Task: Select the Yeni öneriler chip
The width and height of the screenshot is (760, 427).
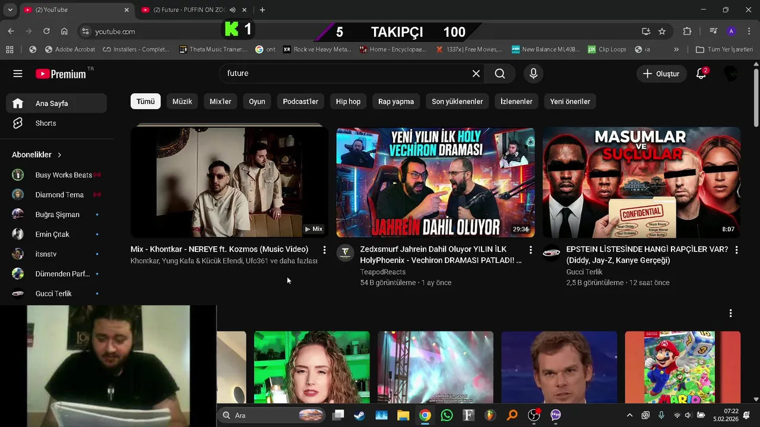Action: 570,101
